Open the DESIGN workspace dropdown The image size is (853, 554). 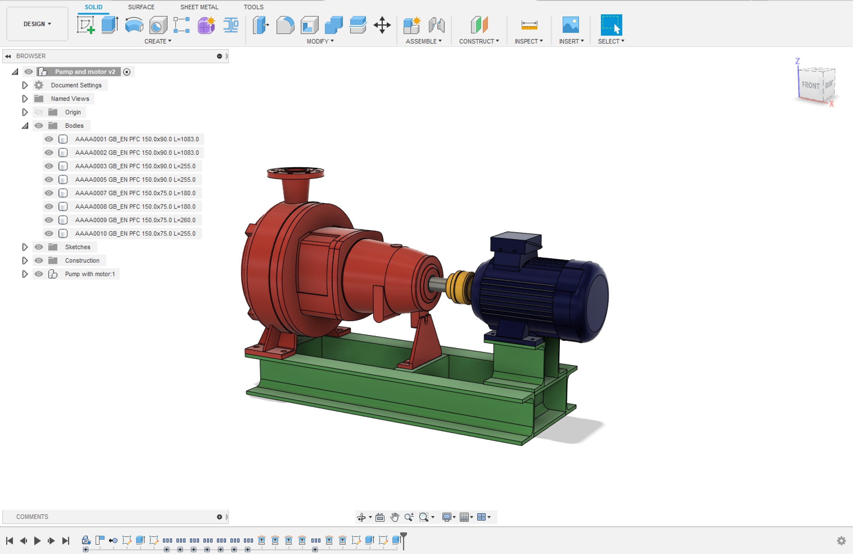pos(37,24)
